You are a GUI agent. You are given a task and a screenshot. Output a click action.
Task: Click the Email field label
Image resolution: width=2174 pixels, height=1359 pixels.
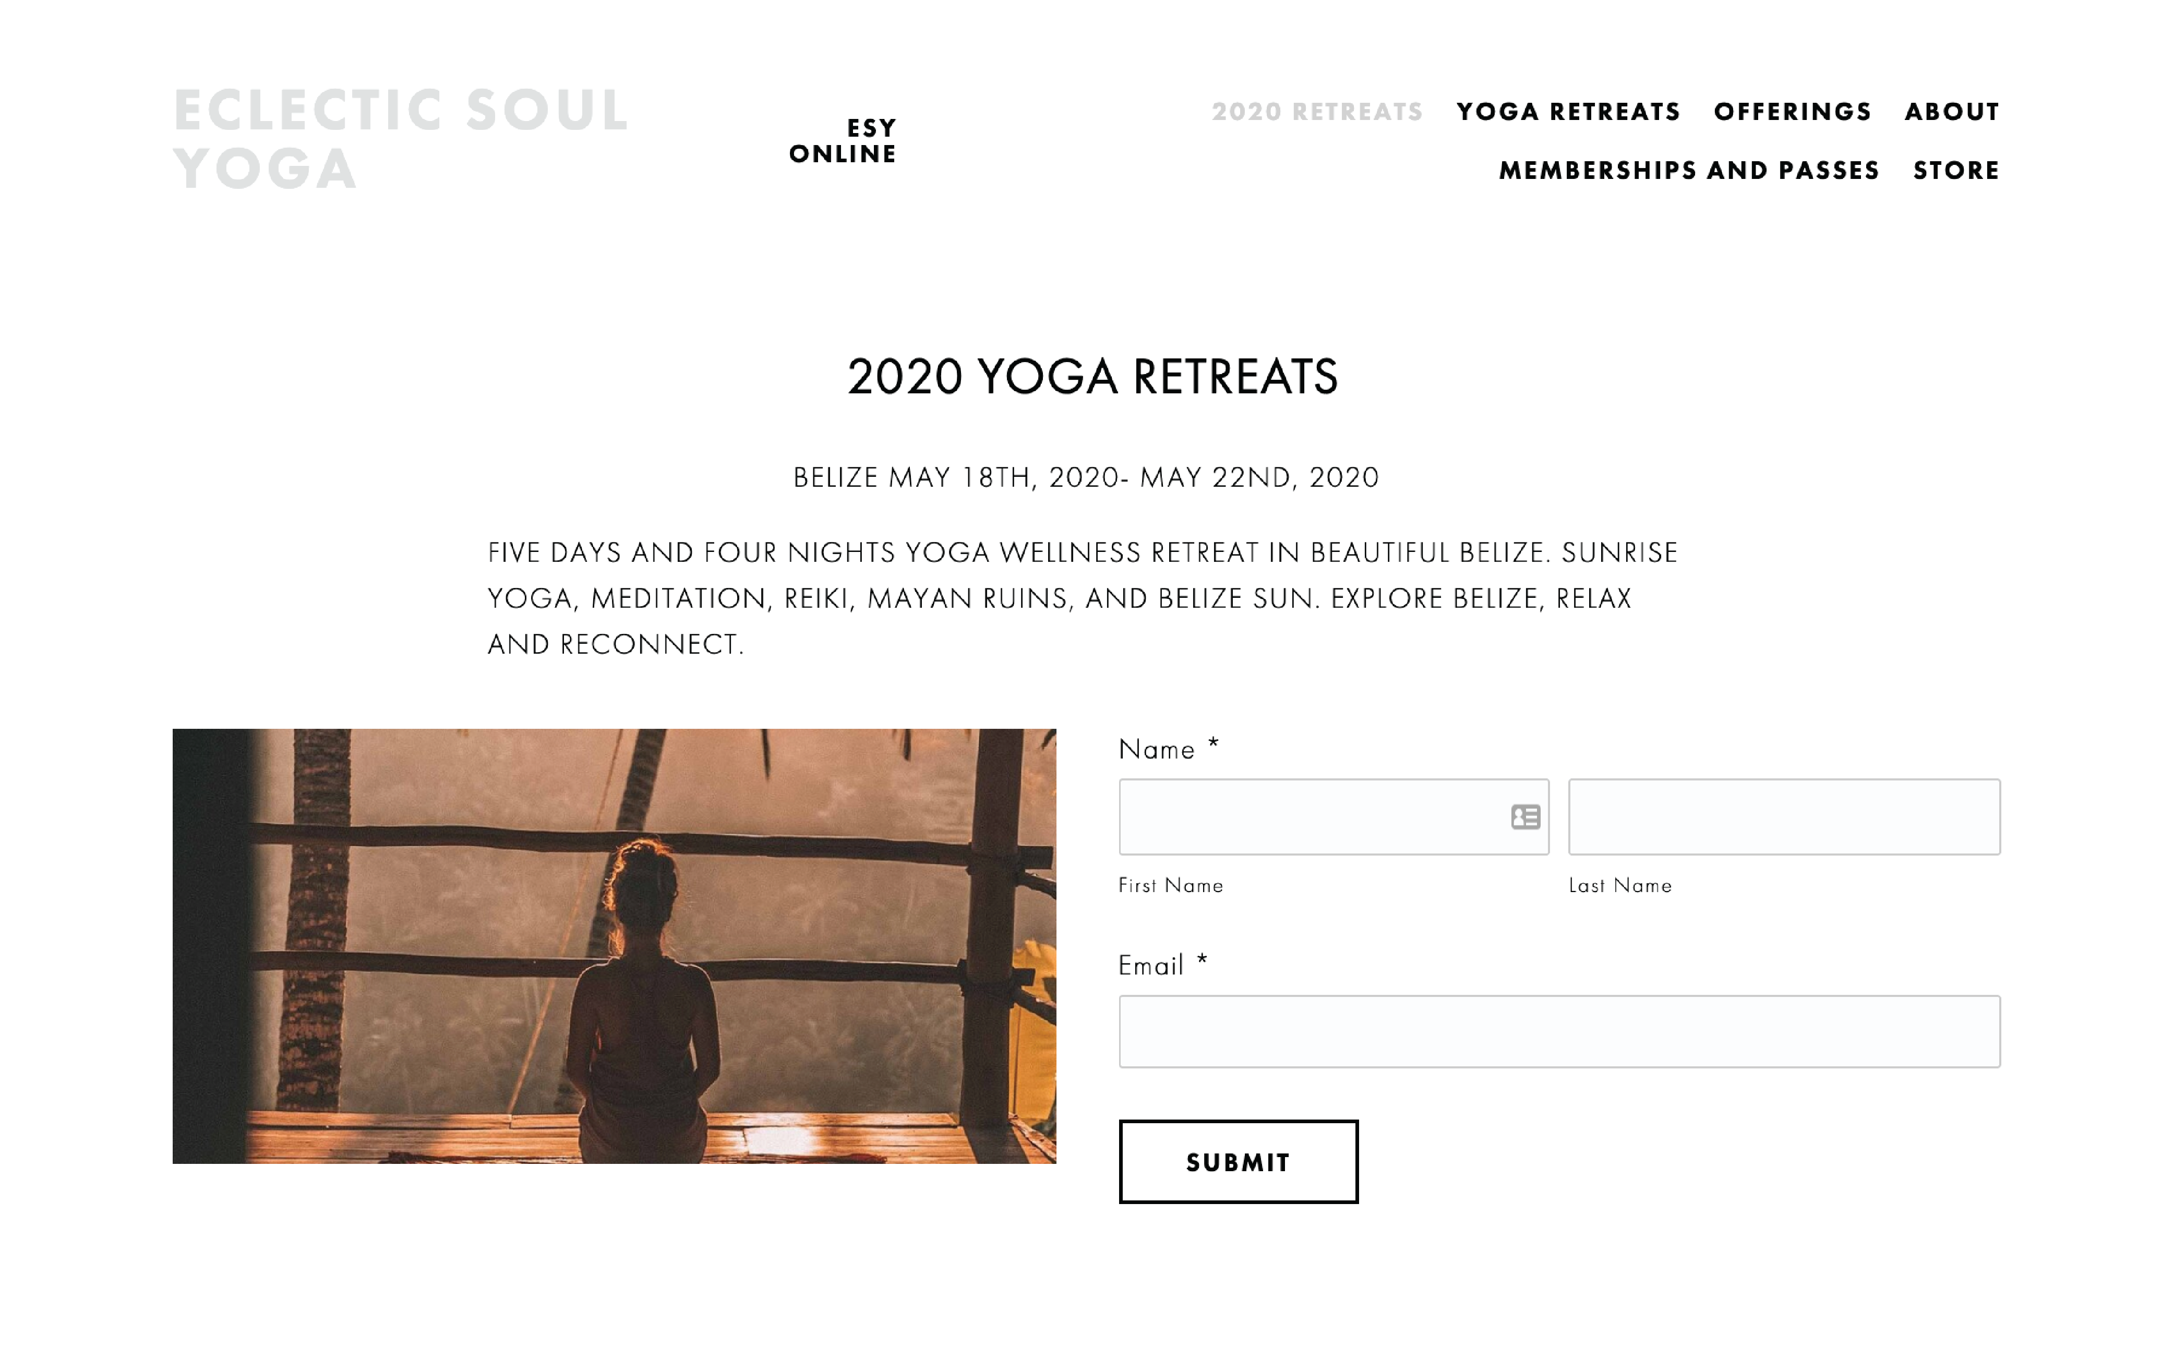click(x=1150, y=965)
